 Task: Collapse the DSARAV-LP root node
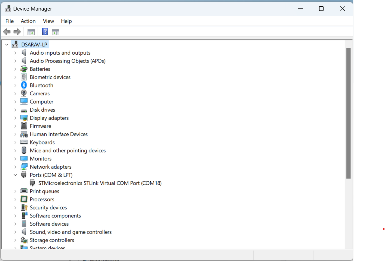[7, 44]
